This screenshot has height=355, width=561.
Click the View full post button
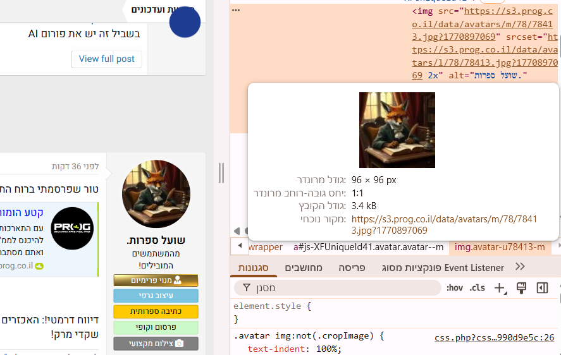[x=106, y=59]
